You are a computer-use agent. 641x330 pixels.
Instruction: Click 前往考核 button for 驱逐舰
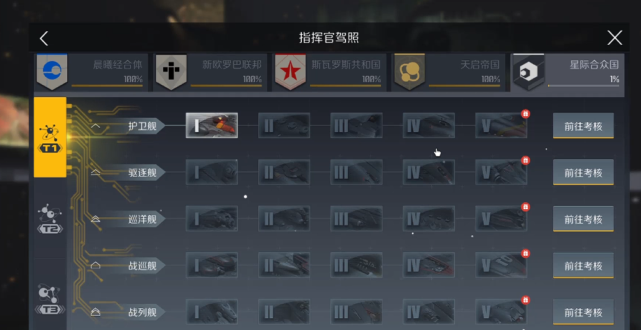pyautogui.click(x=583, y=172)
